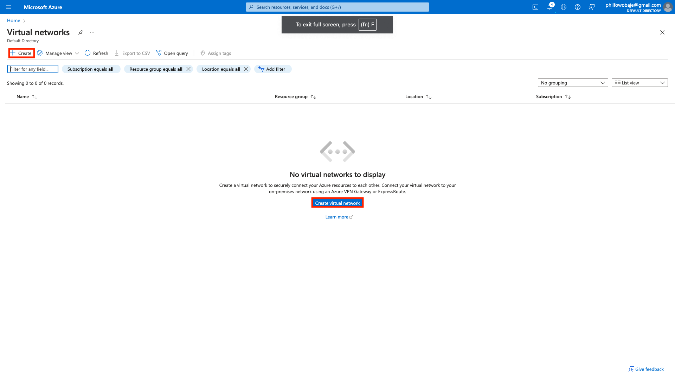The image size is (675, 380).
Task: Remove Location equals all filter
Action: coord(246,69)
